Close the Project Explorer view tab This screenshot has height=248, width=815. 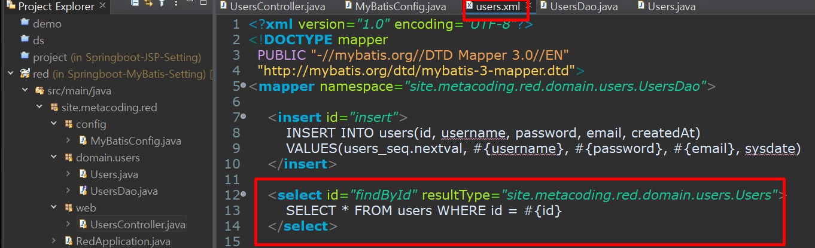[102, 7]
